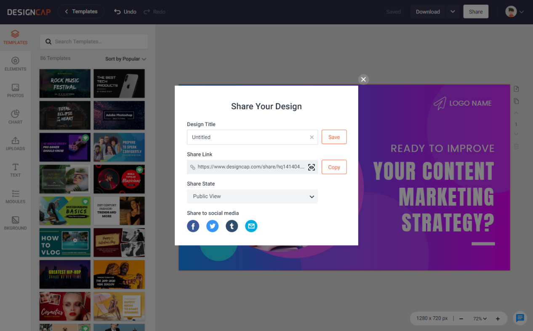The width and height of the screenshot is (533, 331).
Task: Zoom in with the plus button
Action: [x=498, y=319]
